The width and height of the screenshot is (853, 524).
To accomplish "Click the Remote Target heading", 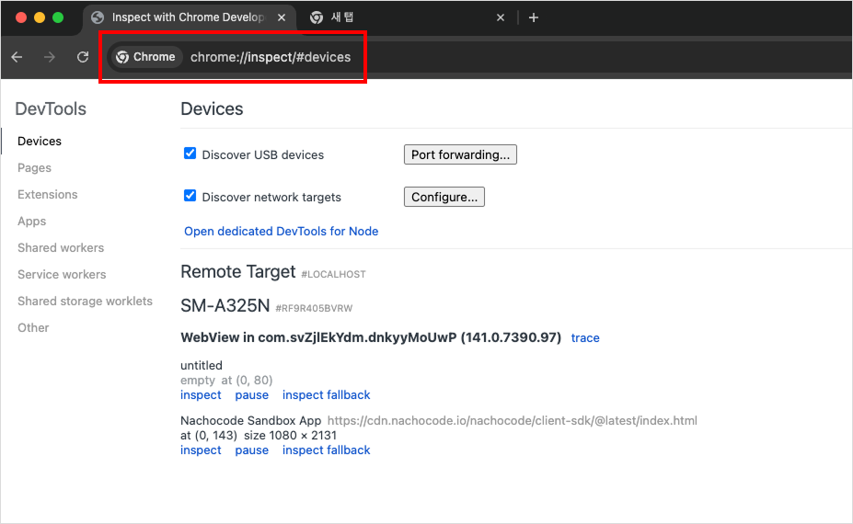I will (x=238, y=272).
